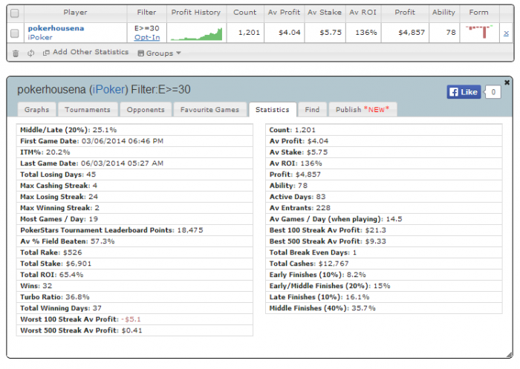The image size is (520, 369).
Task: Click the Facebook Like button
Action: 464,92
